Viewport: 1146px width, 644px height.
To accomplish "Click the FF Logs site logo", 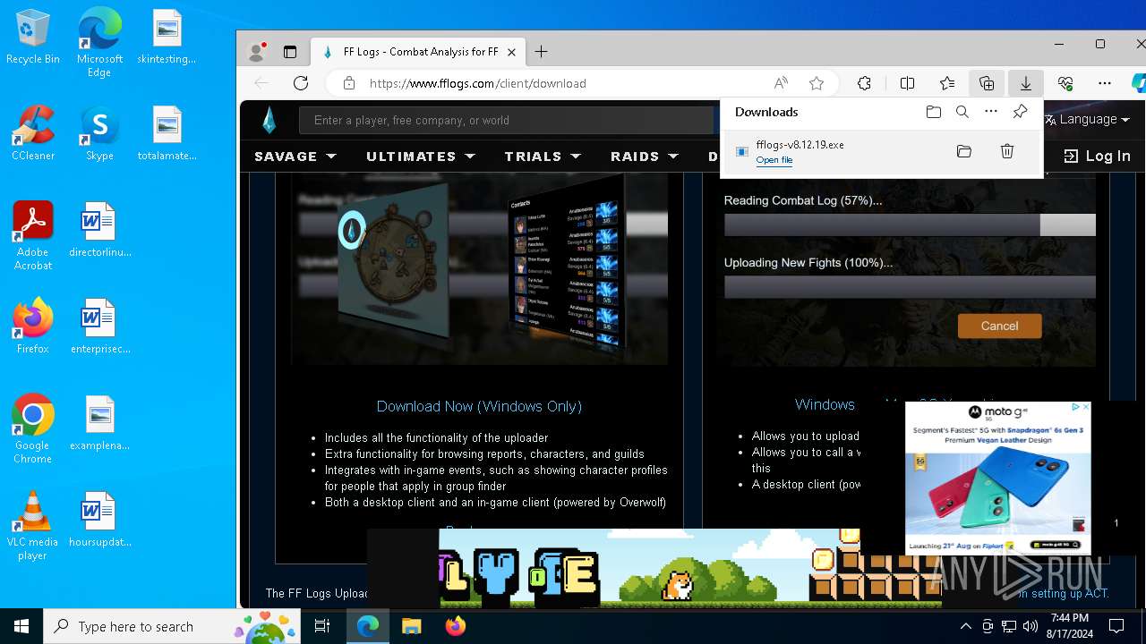I will (269, 121).
